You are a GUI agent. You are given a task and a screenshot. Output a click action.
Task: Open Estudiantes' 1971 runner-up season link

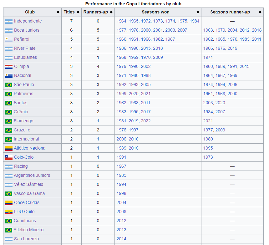tap(208, 58)
